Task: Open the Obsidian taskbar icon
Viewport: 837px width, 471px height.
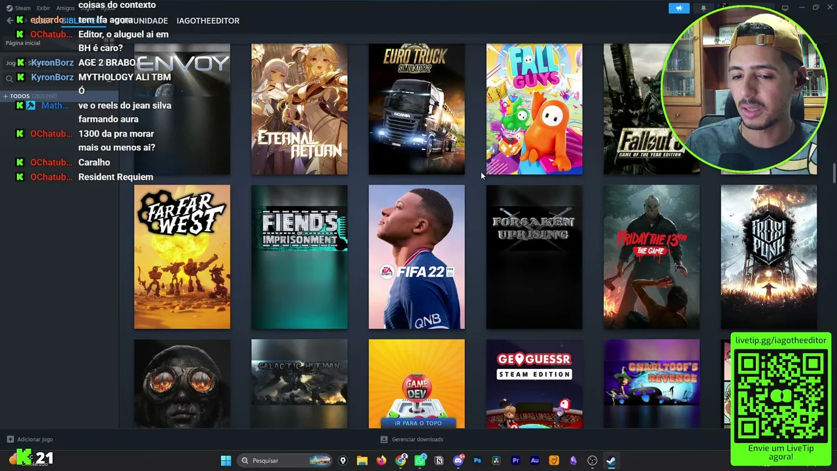Action: tap(573, 461)
